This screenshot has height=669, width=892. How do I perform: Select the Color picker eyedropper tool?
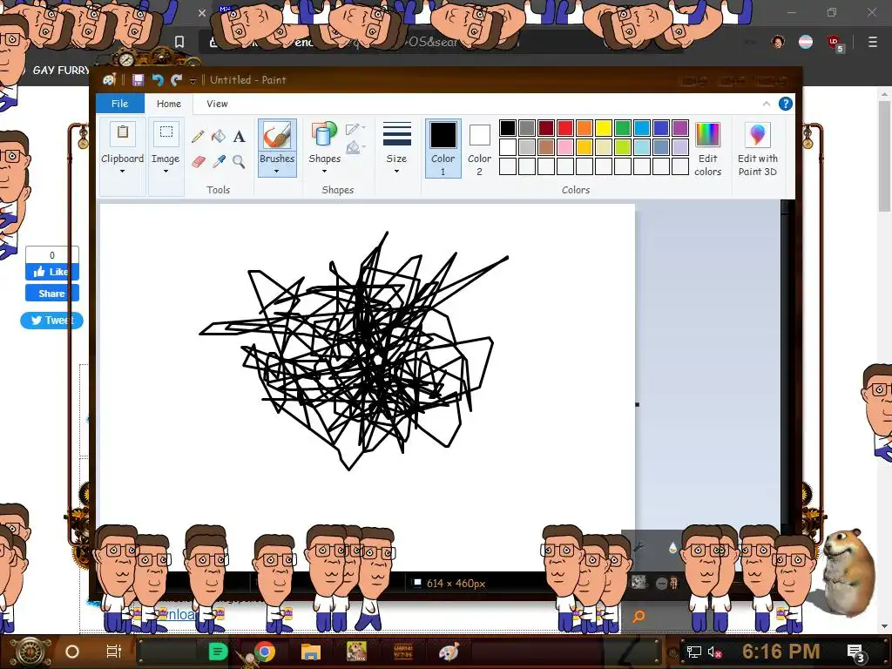(x=219, y=161)
